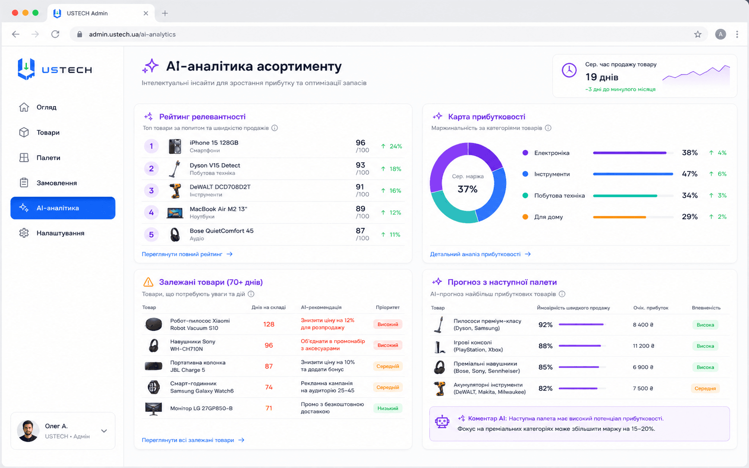The width and height of the screenshot is (749, 468).
Task: Click the sparkle icon beside Карта прибутковості
Action: tap(437, 116)
